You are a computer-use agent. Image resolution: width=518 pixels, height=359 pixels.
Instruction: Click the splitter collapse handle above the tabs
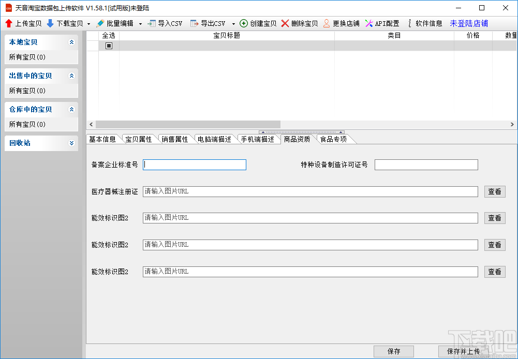click(x=302, y=132)
